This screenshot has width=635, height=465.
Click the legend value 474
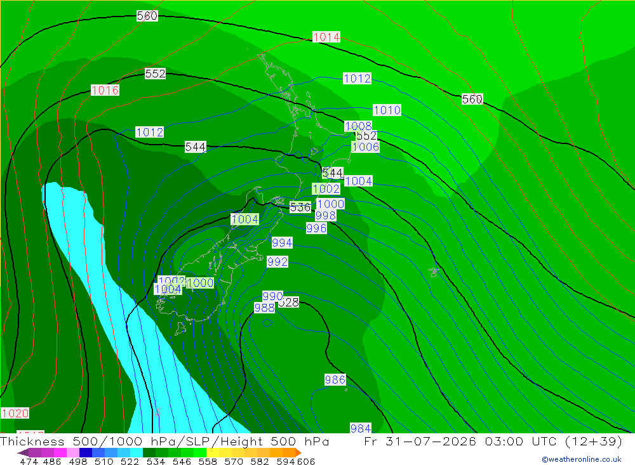(x=29, y=462)
